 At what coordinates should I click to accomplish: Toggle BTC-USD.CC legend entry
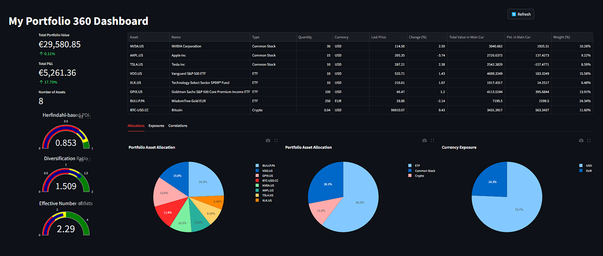268,181
